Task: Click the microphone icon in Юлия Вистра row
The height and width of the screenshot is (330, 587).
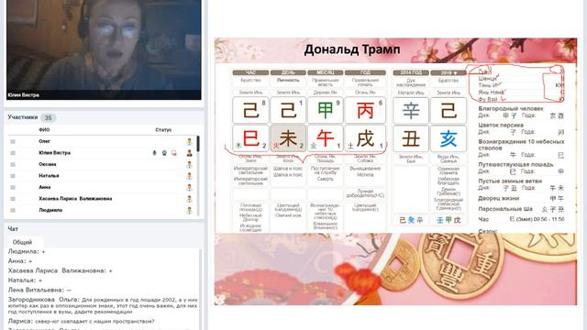Action: [x=155, y=153]
